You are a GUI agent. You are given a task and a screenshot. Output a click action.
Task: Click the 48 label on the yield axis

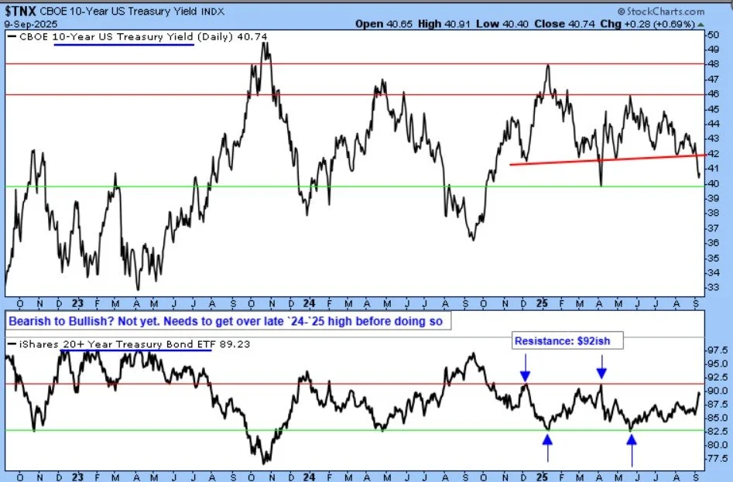pyautogui.click(x=713, y=64)
